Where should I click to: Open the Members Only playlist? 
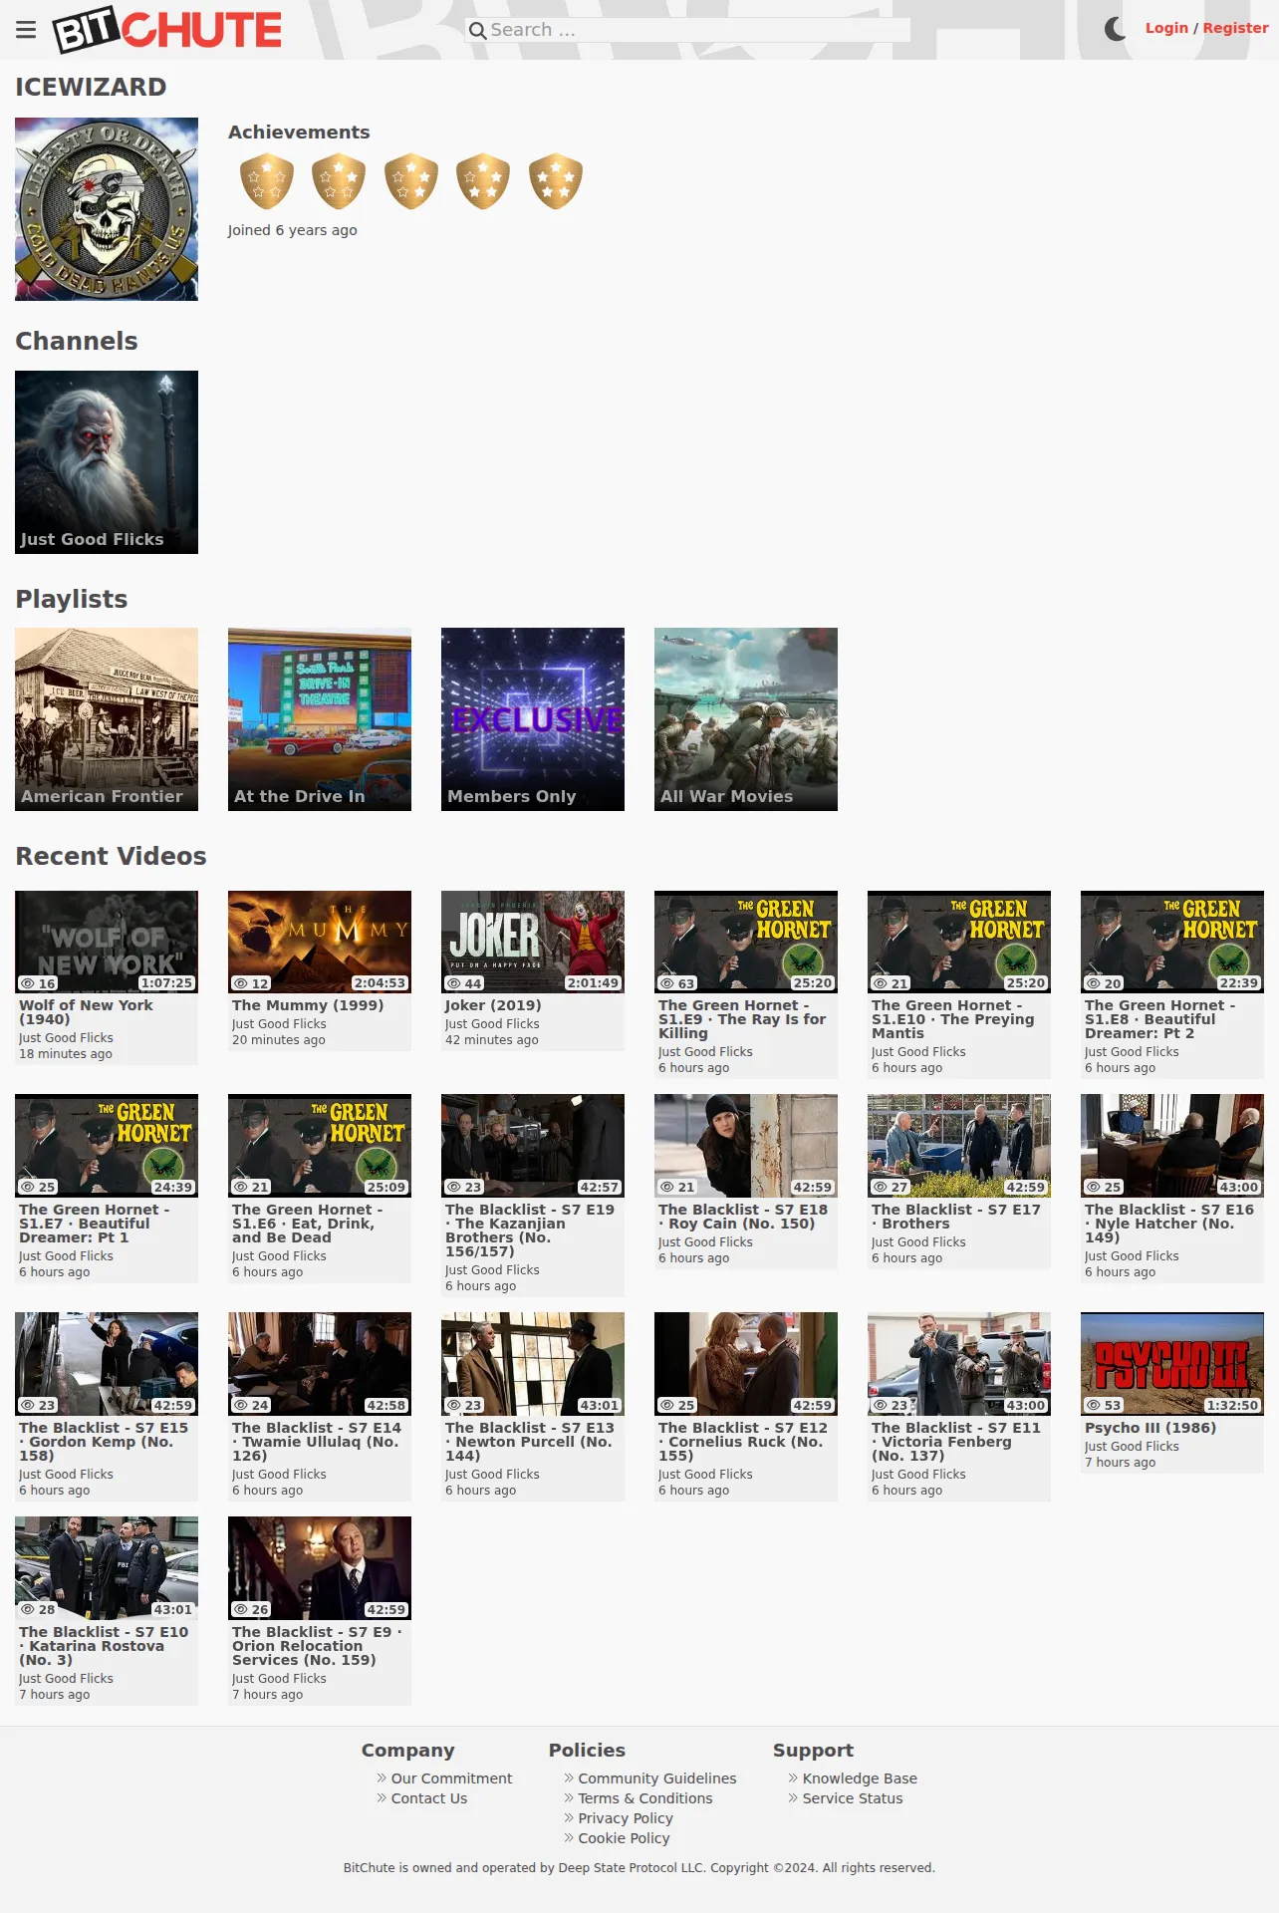pyautogui.click(x=533, y=719)
